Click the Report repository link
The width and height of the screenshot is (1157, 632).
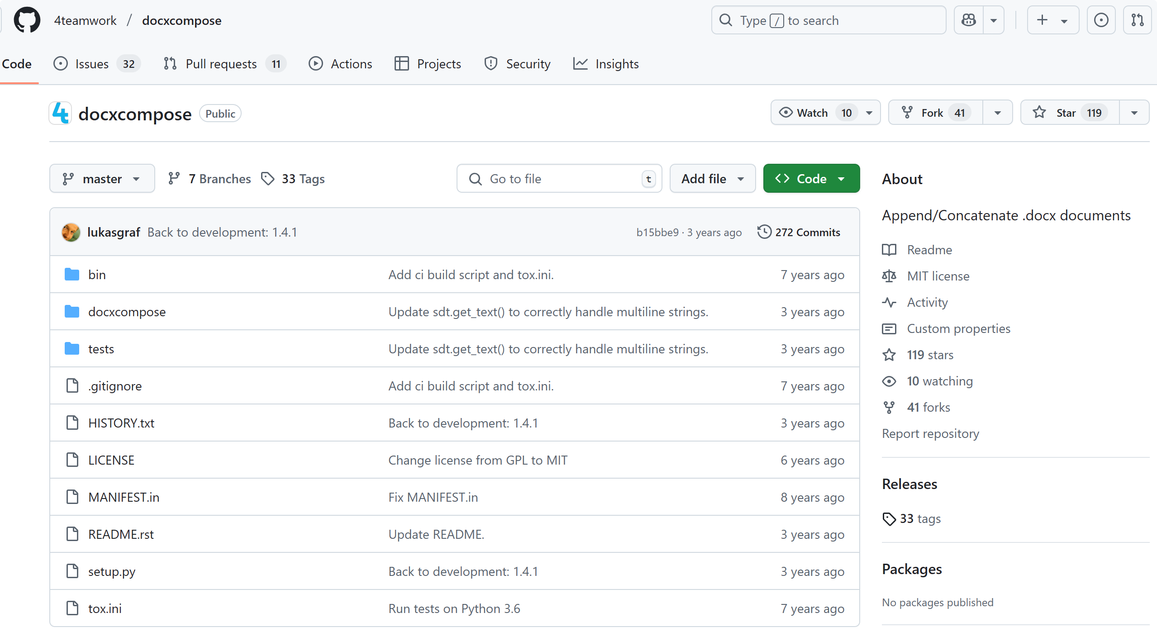click(930, 433)
